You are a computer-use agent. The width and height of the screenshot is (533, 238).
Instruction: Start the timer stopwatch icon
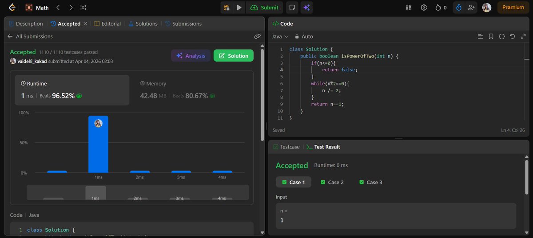click(459, 8)
